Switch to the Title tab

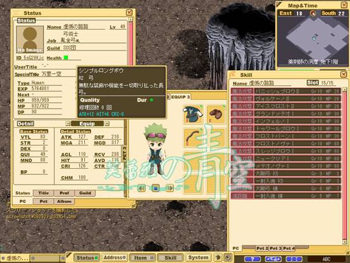pyautogui.click(x=43, y=193)
